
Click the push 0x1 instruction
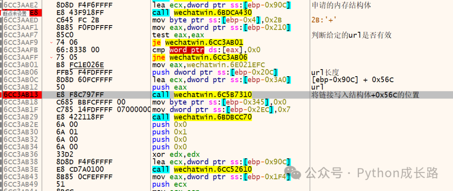(x=169, y=132)
